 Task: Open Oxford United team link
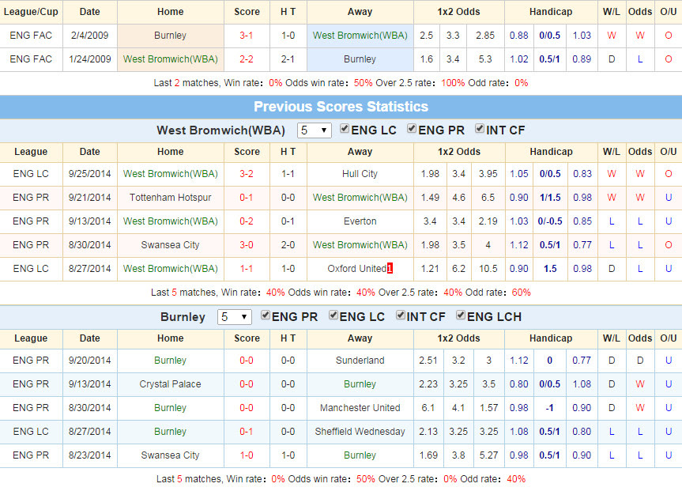coord(356,269)
